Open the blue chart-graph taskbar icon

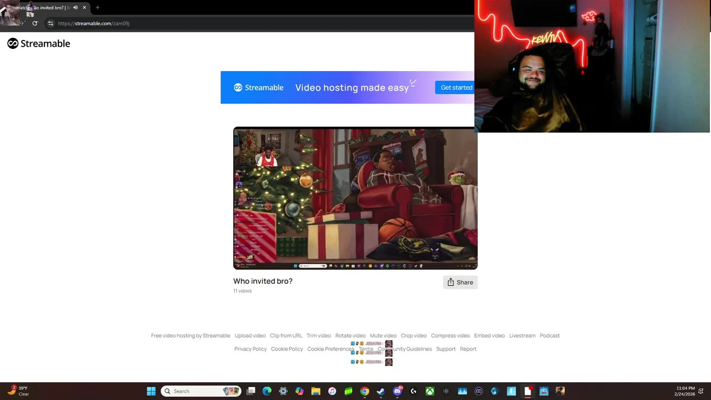(462, 391)
